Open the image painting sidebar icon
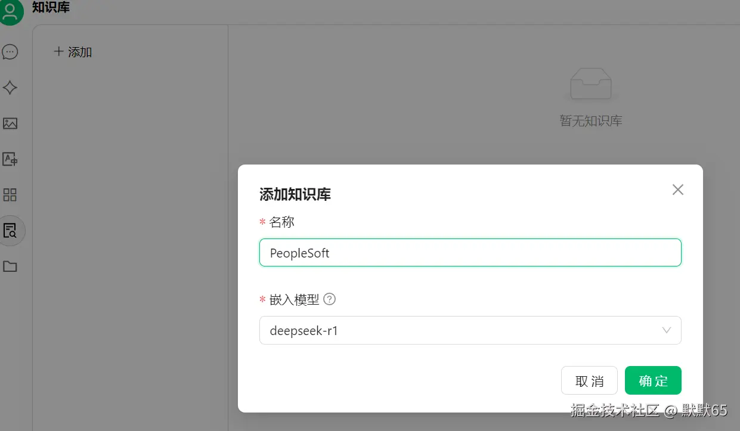Image resolution: width=740 pixels, height=431 pixels. point(10,123)
